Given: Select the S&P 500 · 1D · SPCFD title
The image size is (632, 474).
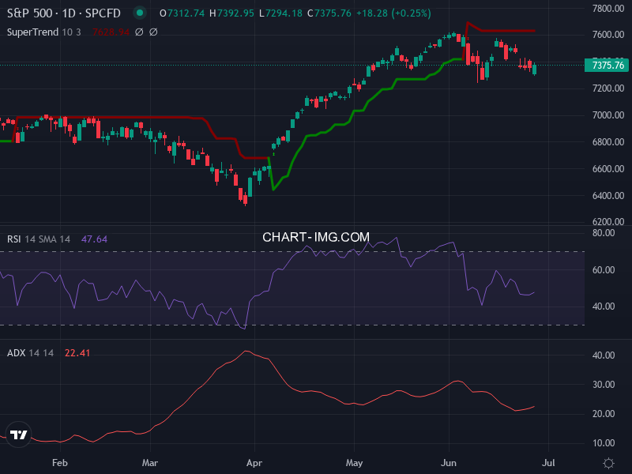Looking at the screenshot, I should point(64,13).
